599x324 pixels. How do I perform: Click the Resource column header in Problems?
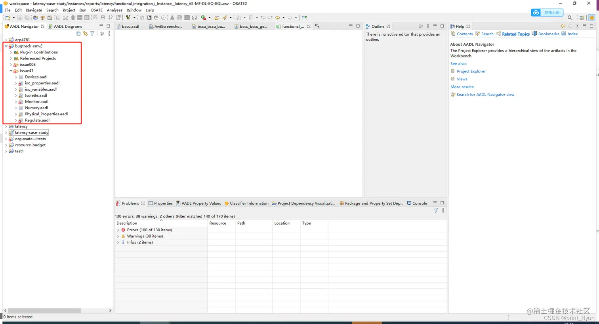(221, 223)
